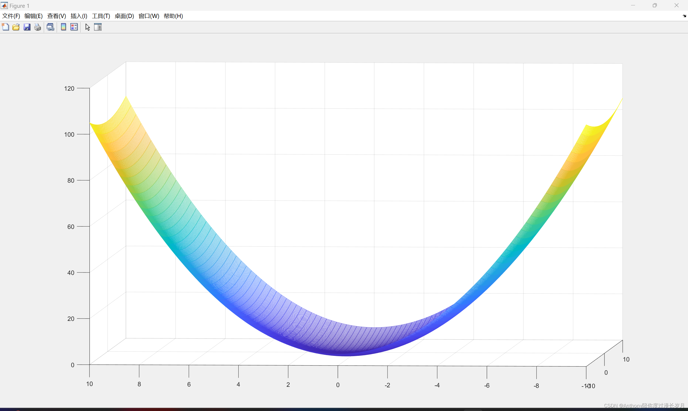Viewport: 688px width, 411px height.
Task: Expand the 查看(V) menu
Action: point(56,16)
